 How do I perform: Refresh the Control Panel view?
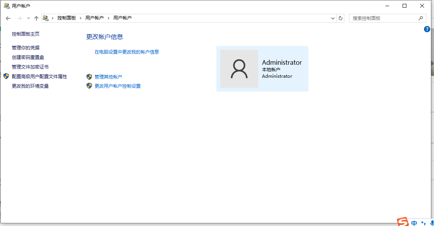(341, 18)
